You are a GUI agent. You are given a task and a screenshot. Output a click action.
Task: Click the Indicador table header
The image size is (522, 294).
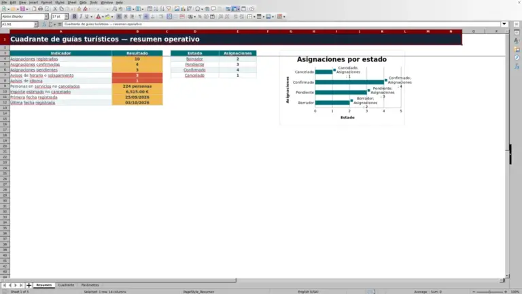60,53
